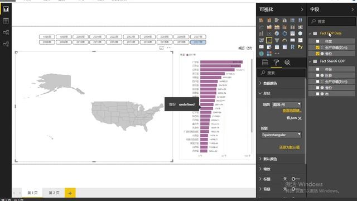
Task: Check 省份 under Fact ShanXi GDP
Action: (x=317, y=88)
